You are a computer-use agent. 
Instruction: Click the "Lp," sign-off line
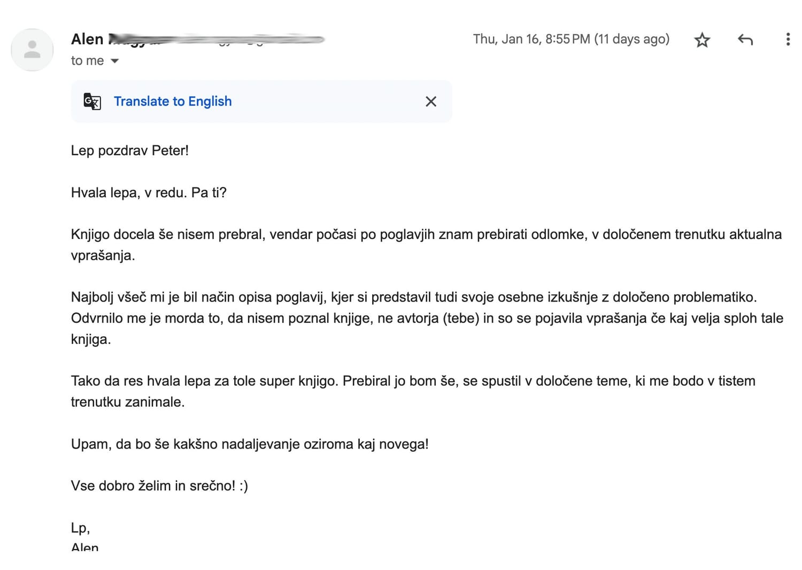[x=80, y=528]
